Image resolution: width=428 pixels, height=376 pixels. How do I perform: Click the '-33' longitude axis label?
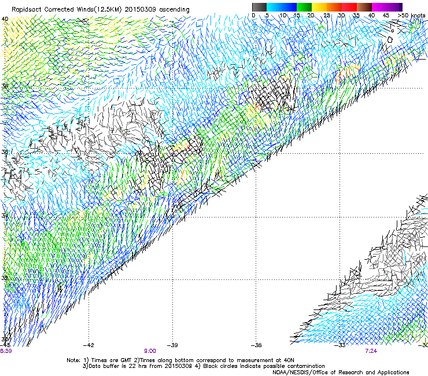pos(340,345)
